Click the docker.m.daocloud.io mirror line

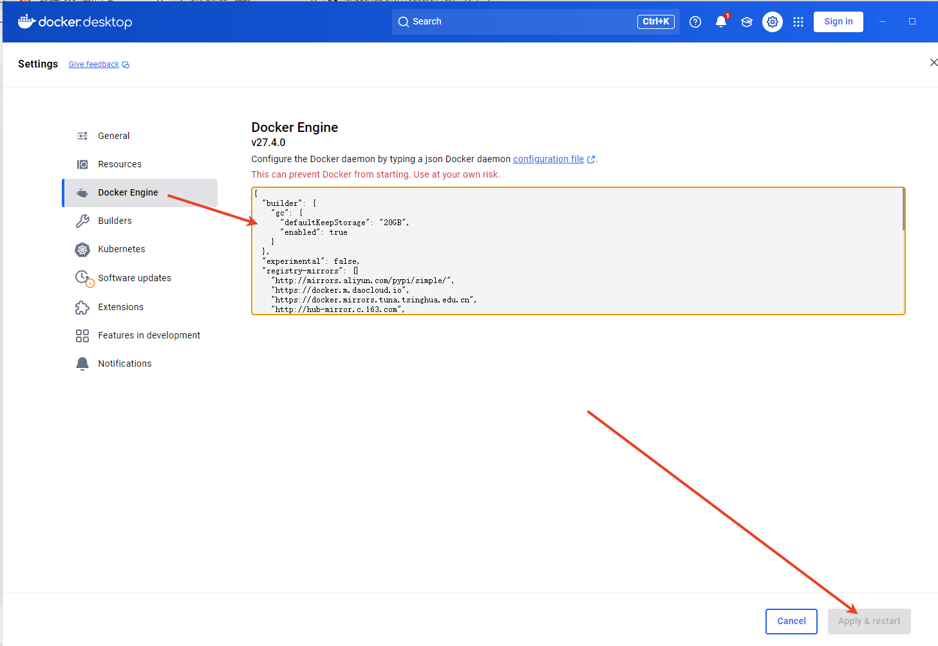pos(340,290)
